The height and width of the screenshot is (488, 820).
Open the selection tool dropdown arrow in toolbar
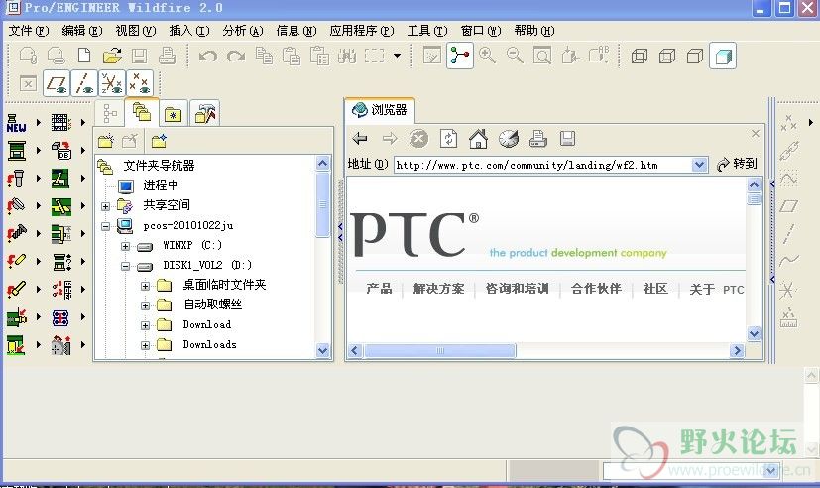tap(398, 56)
